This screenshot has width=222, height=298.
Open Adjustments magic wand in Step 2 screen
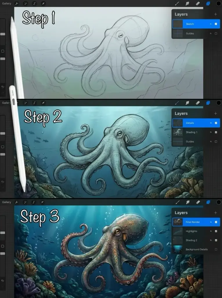[26, 103]
